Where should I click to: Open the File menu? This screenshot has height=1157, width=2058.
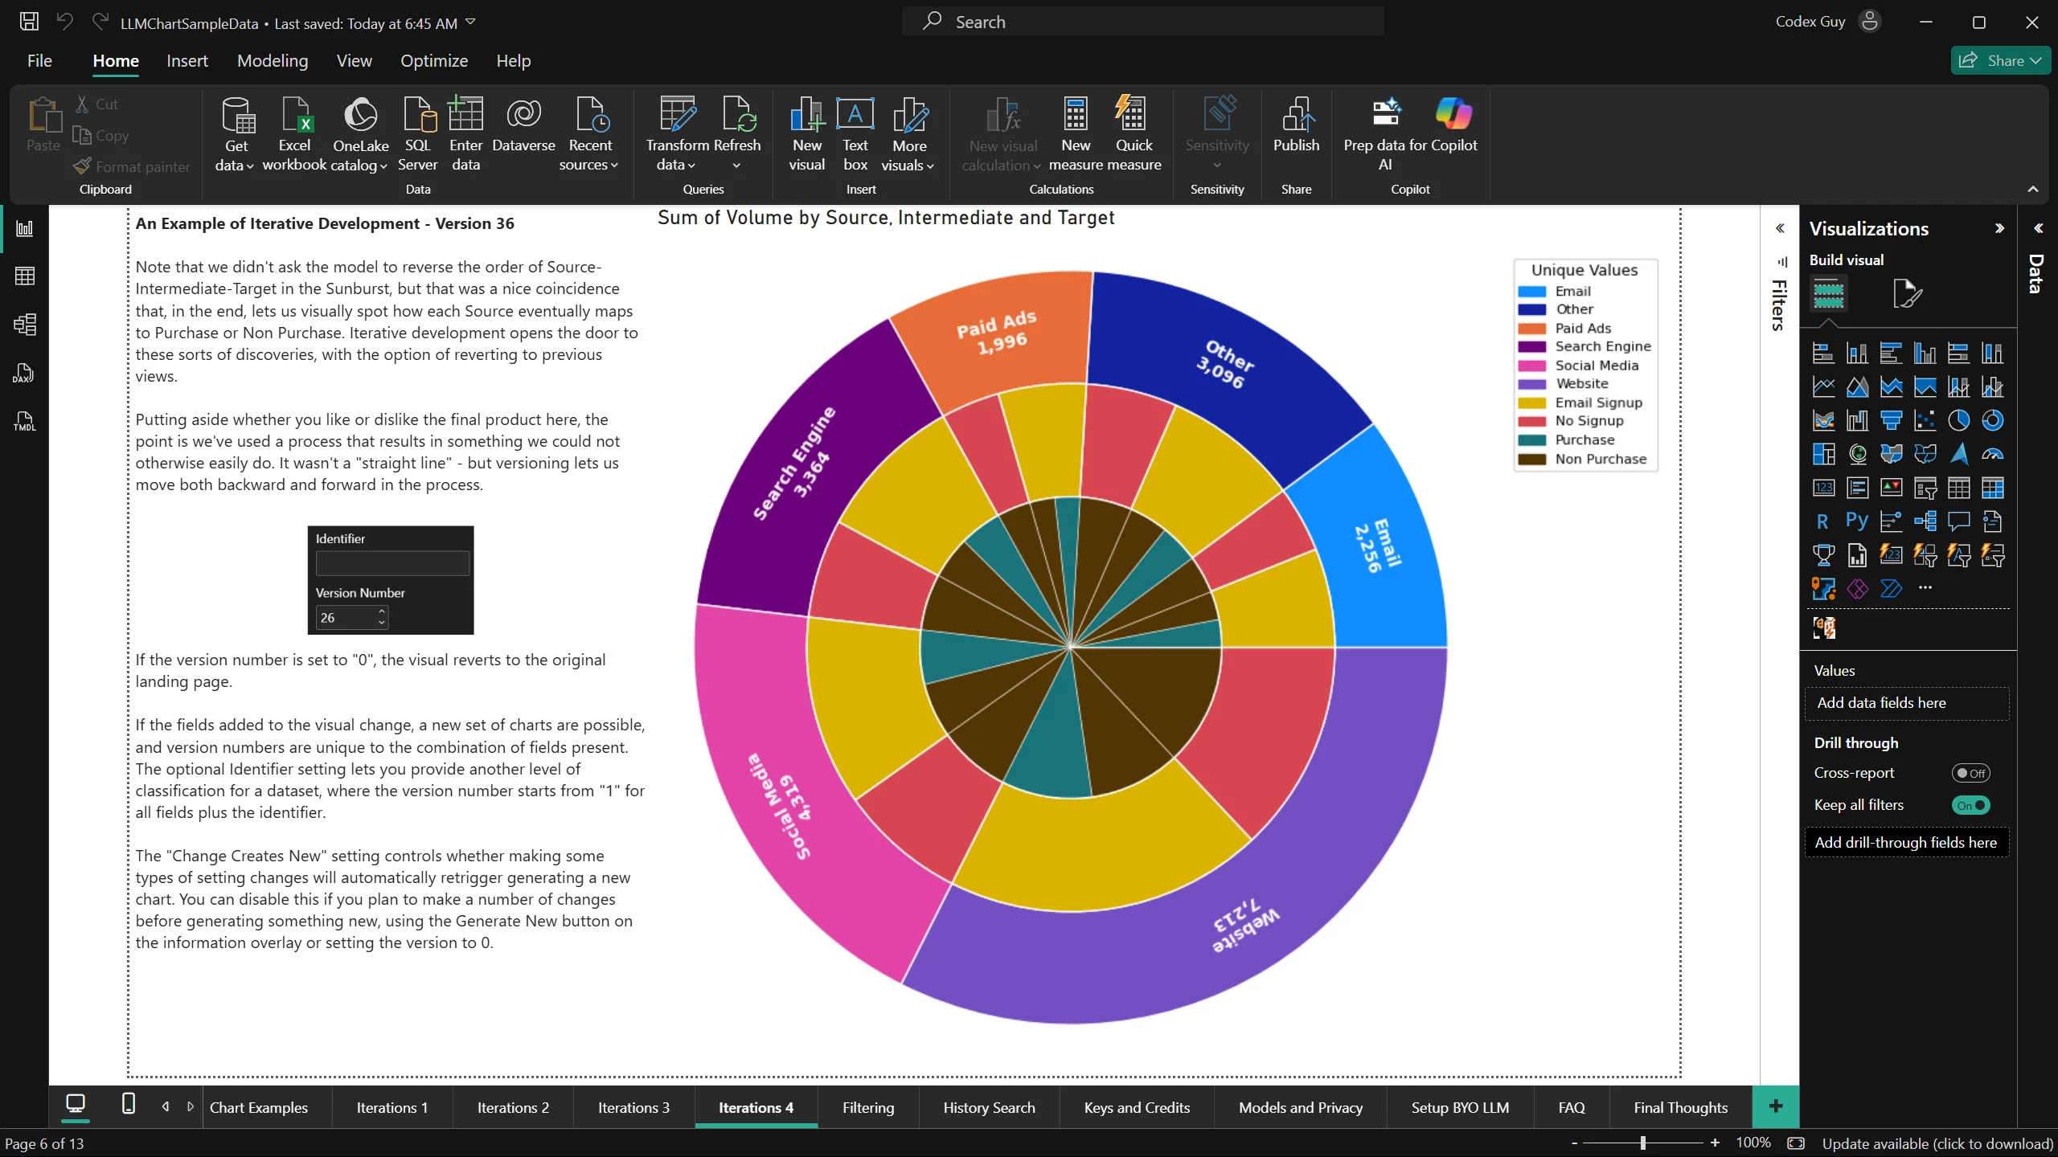click(39, 60)
